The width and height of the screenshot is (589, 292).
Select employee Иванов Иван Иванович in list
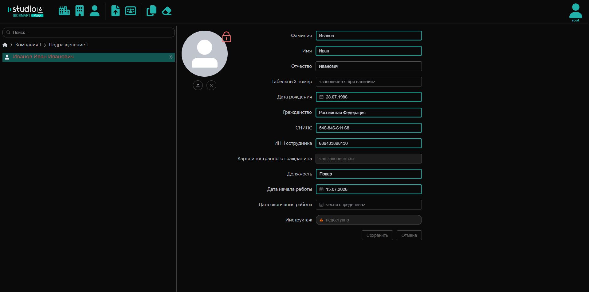tap(88, 57)
